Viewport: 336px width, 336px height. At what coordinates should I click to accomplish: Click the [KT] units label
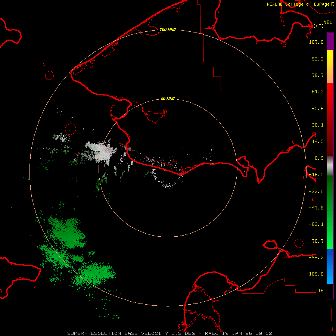pos(318,26)
